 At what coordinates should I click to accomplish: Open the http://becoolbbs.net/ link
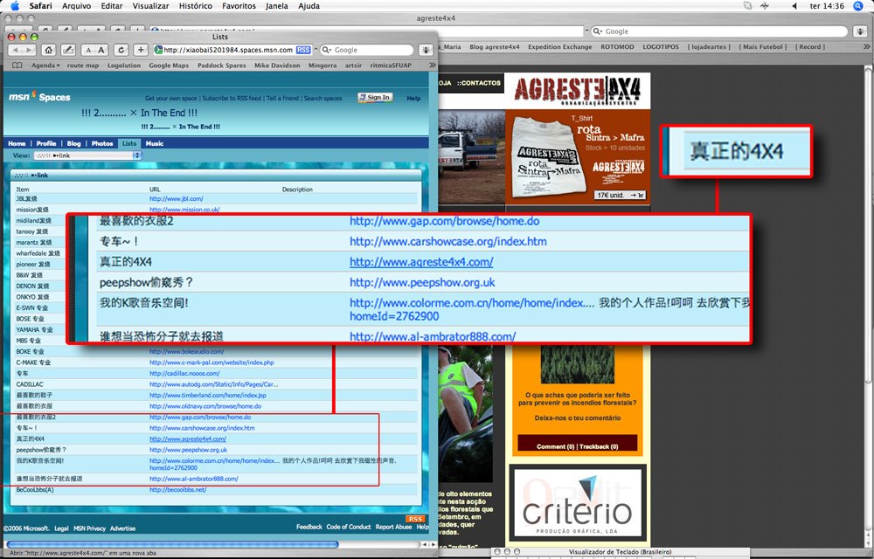(177, 489)
